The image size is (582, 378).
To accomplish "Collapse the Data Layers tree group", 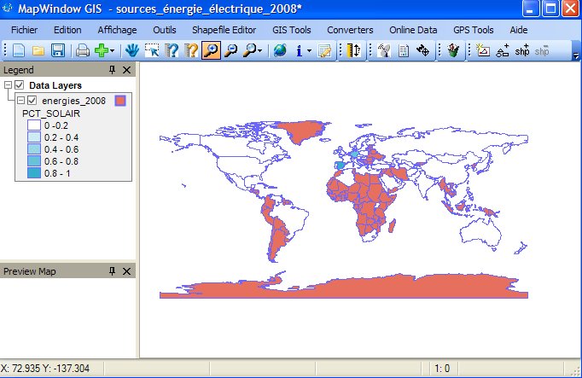I will click(8, 85).
